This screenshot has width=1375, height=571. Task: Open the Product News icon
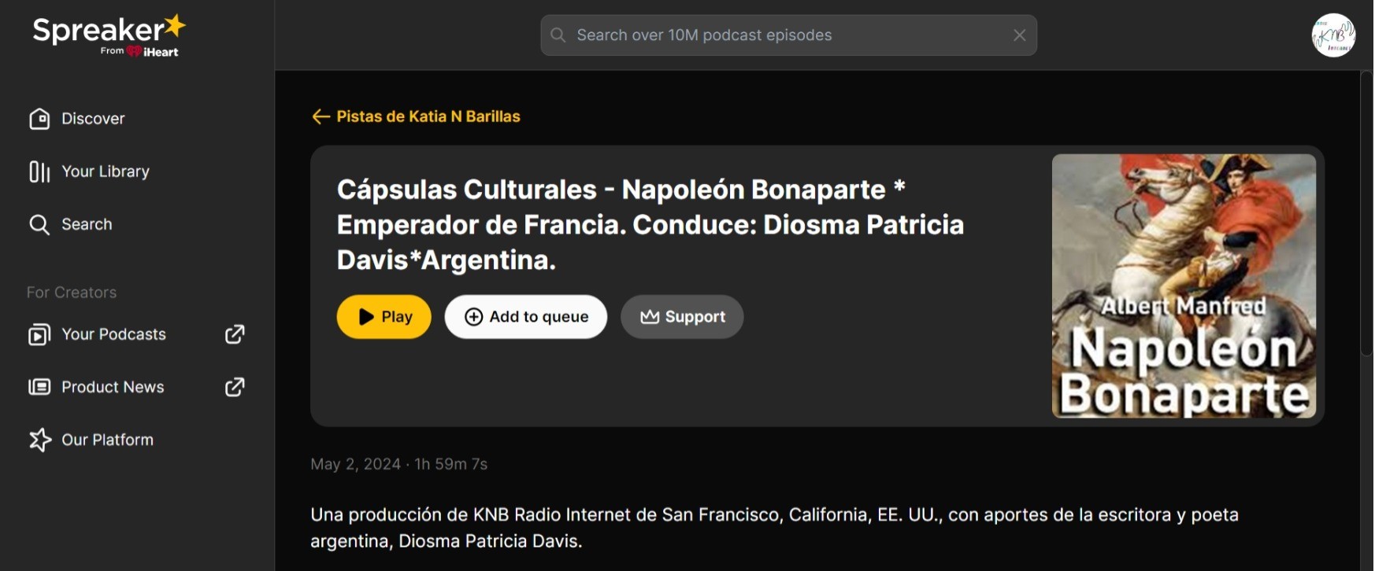[x=39, y=387]
